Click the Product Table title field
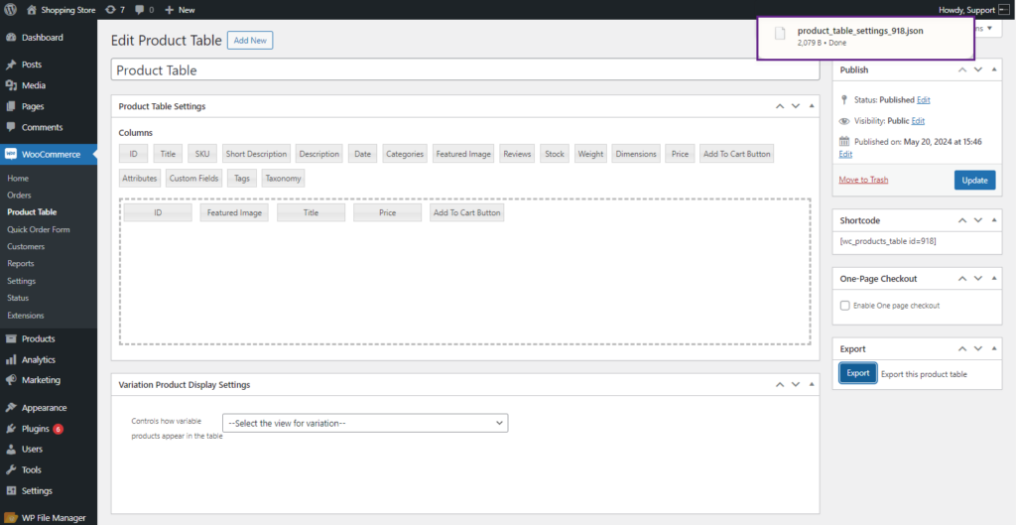This screenshot has height=525, width=1016. tap(465, 70)
